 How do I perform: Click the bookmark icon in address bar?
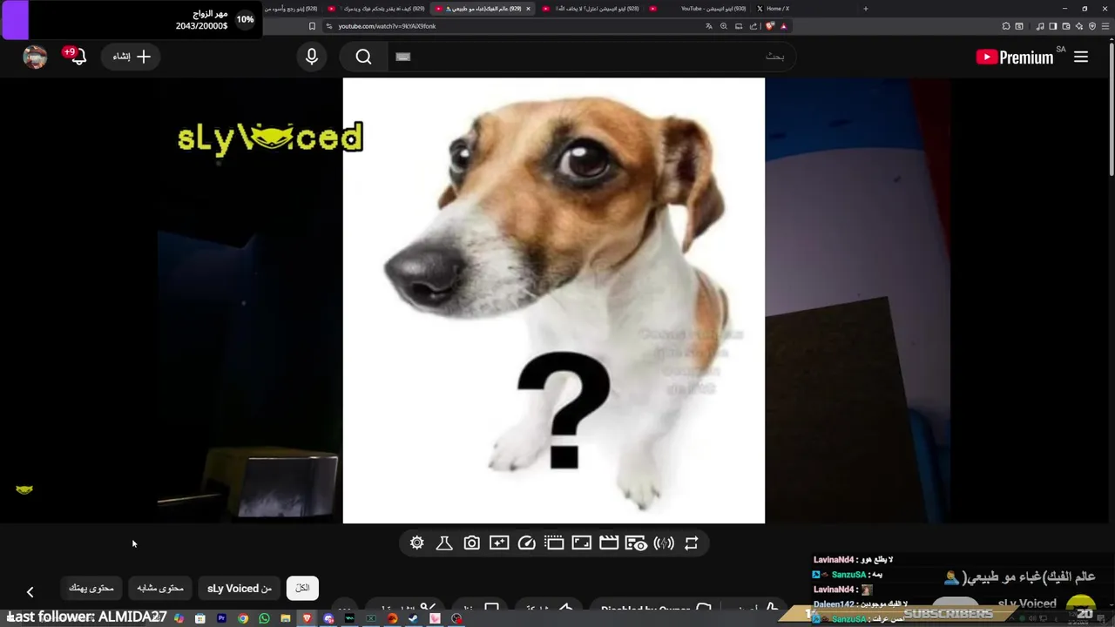[x=312, y=26]
